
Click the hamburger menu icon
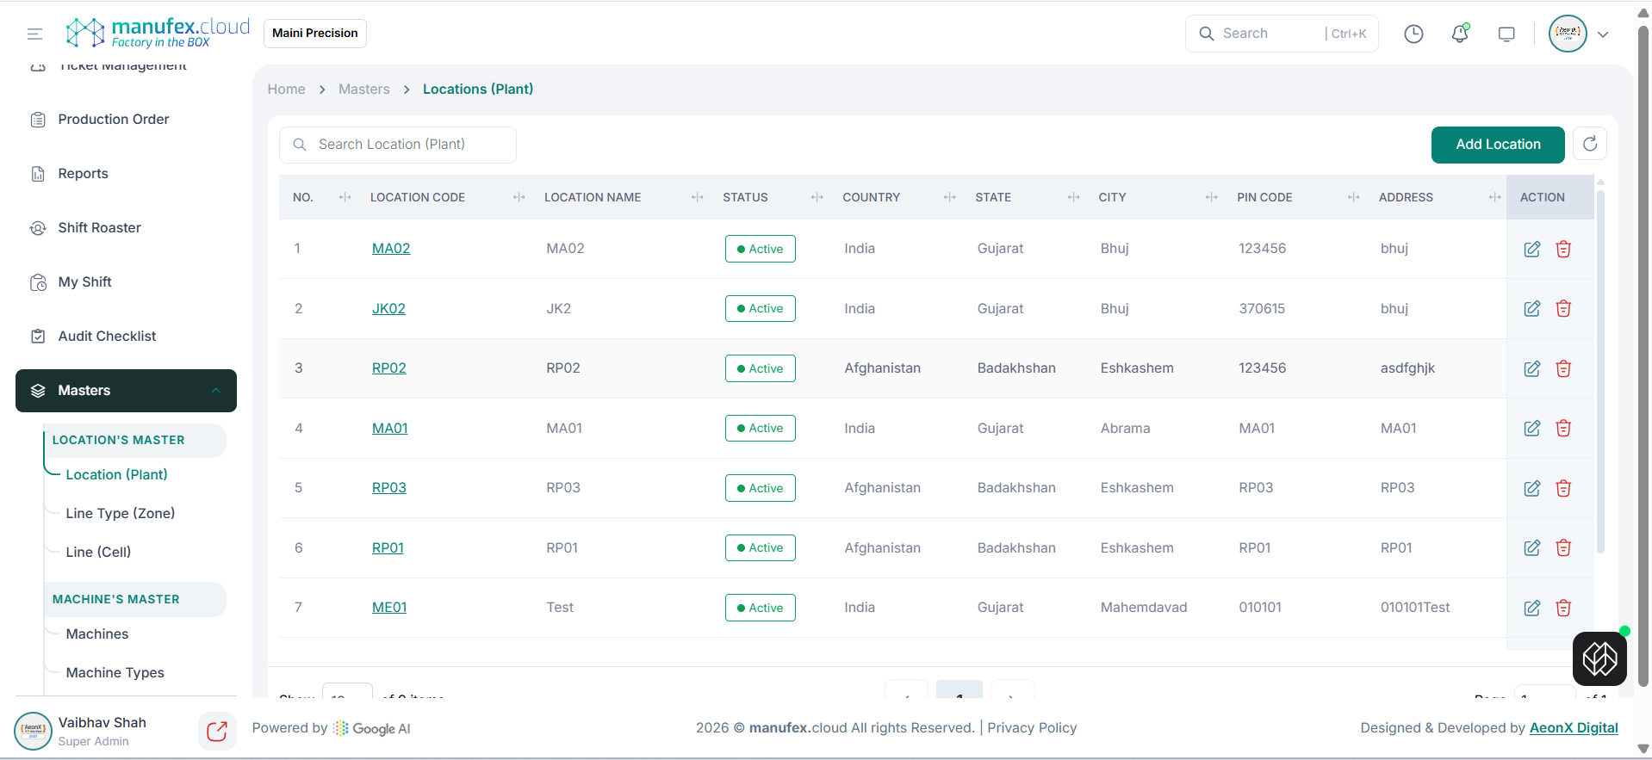pyautogui.click(x=34, y=34)
